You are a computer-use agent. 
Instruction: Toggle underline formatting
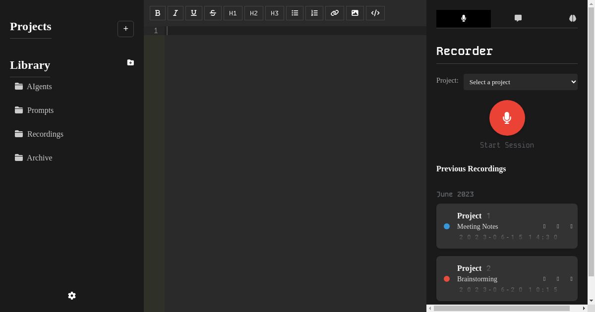pyautogui.click(x=193, y=13)
